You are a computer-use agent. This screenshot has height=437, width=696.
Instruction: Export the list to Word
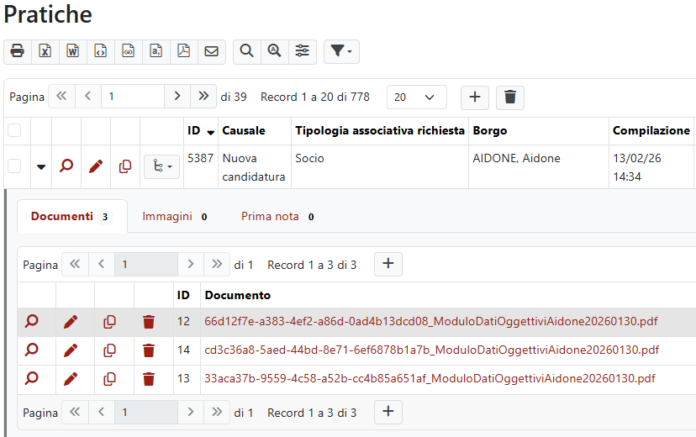coord(73,51)
